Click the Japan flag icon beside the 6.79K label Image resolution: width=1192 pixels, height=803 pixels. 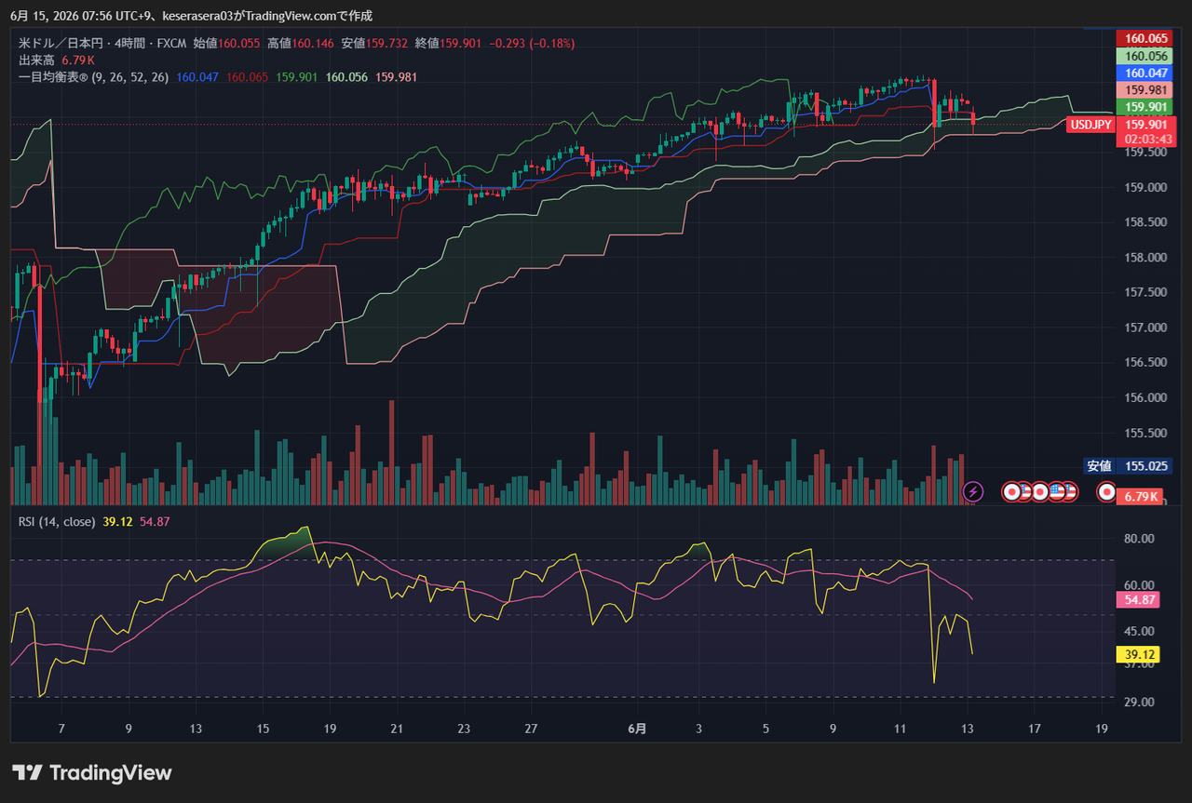tap(1106, 490)
